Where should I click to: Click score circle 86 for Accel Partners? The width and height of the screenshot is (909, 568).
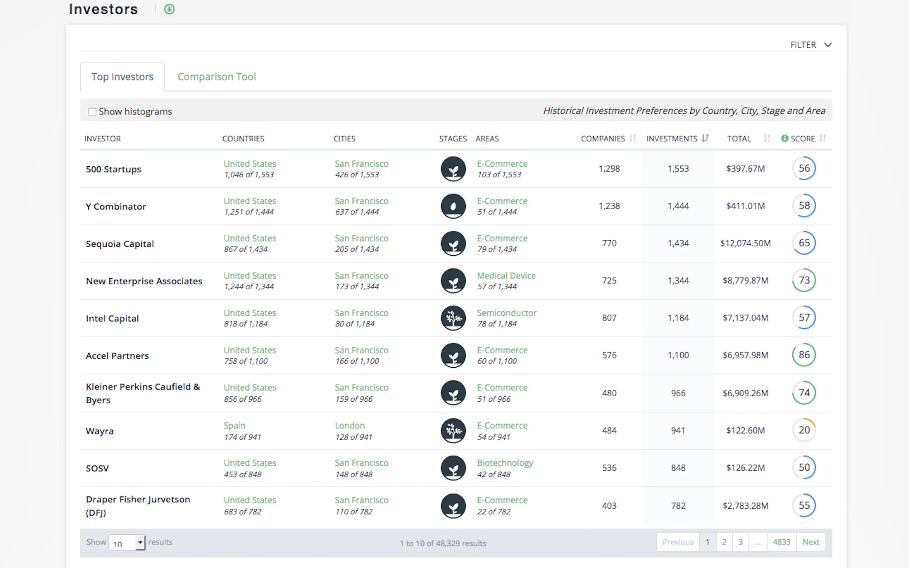click(804, 354)
